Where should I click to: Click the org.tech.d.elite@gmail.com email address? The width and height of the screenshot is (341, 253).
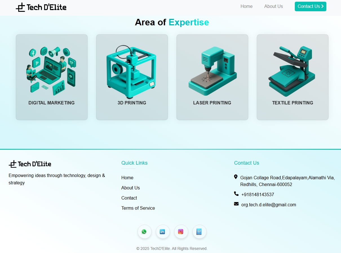[x=269, y=205]
